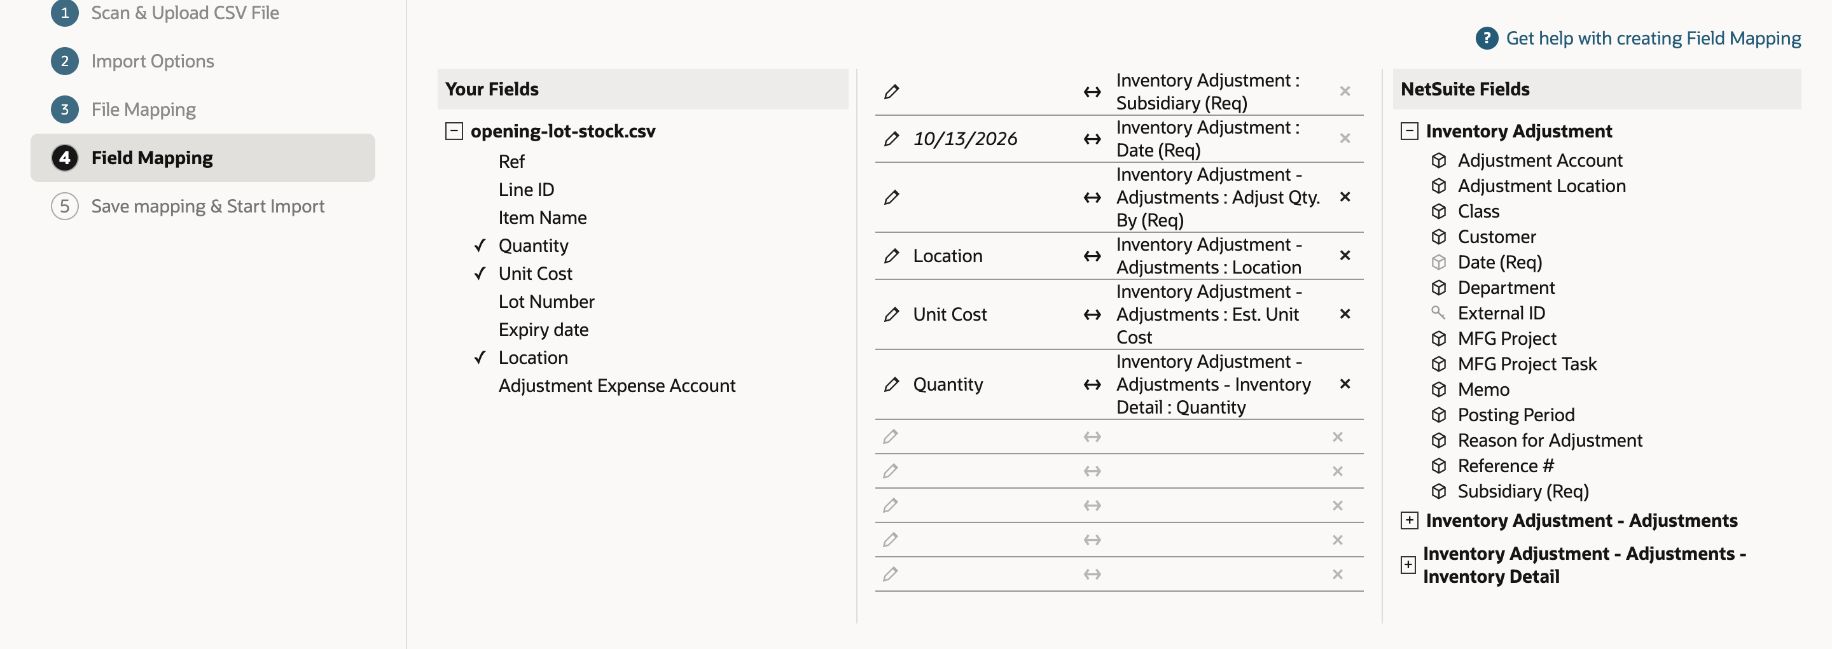The height and width of the screenshot is (649, 1832).
Task: Select the Lot Number field
Action: [546, 302]
